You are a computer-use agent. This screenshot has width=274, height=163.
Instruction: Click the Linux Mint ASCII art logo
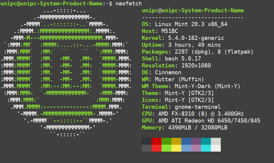pos(66,73)
